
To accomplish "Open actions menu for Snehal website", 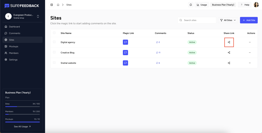I will (x=250, y=63).
